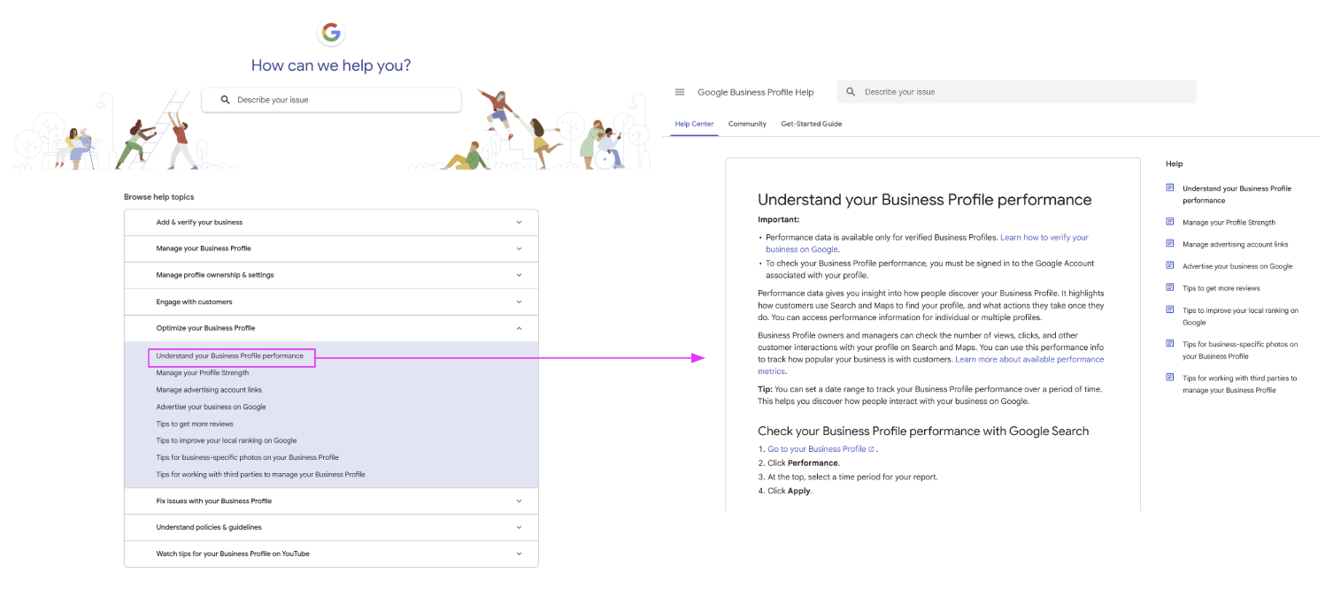Switch to the Help Center tab

point(694,124)
